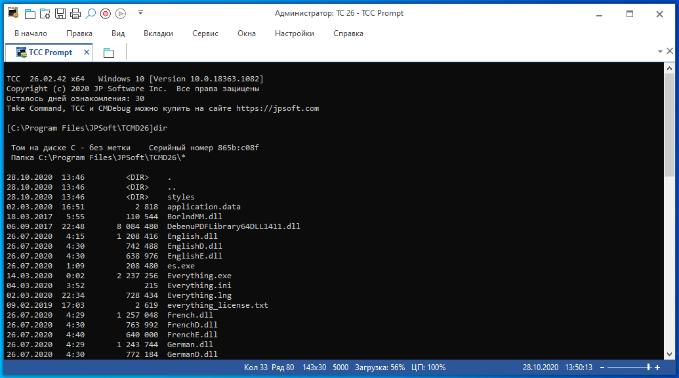This screenshot has width=679, height=378.
Task: Open the Сервис menu
Action: (x=205, y=33)
